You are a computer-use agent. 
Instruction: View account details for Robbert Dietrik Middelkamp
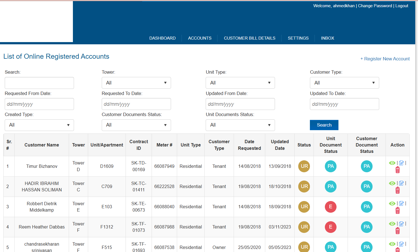pos(392,204)
